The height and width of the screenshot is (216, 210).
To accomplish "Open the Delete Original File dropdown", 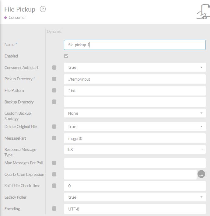I will (135, 127).
